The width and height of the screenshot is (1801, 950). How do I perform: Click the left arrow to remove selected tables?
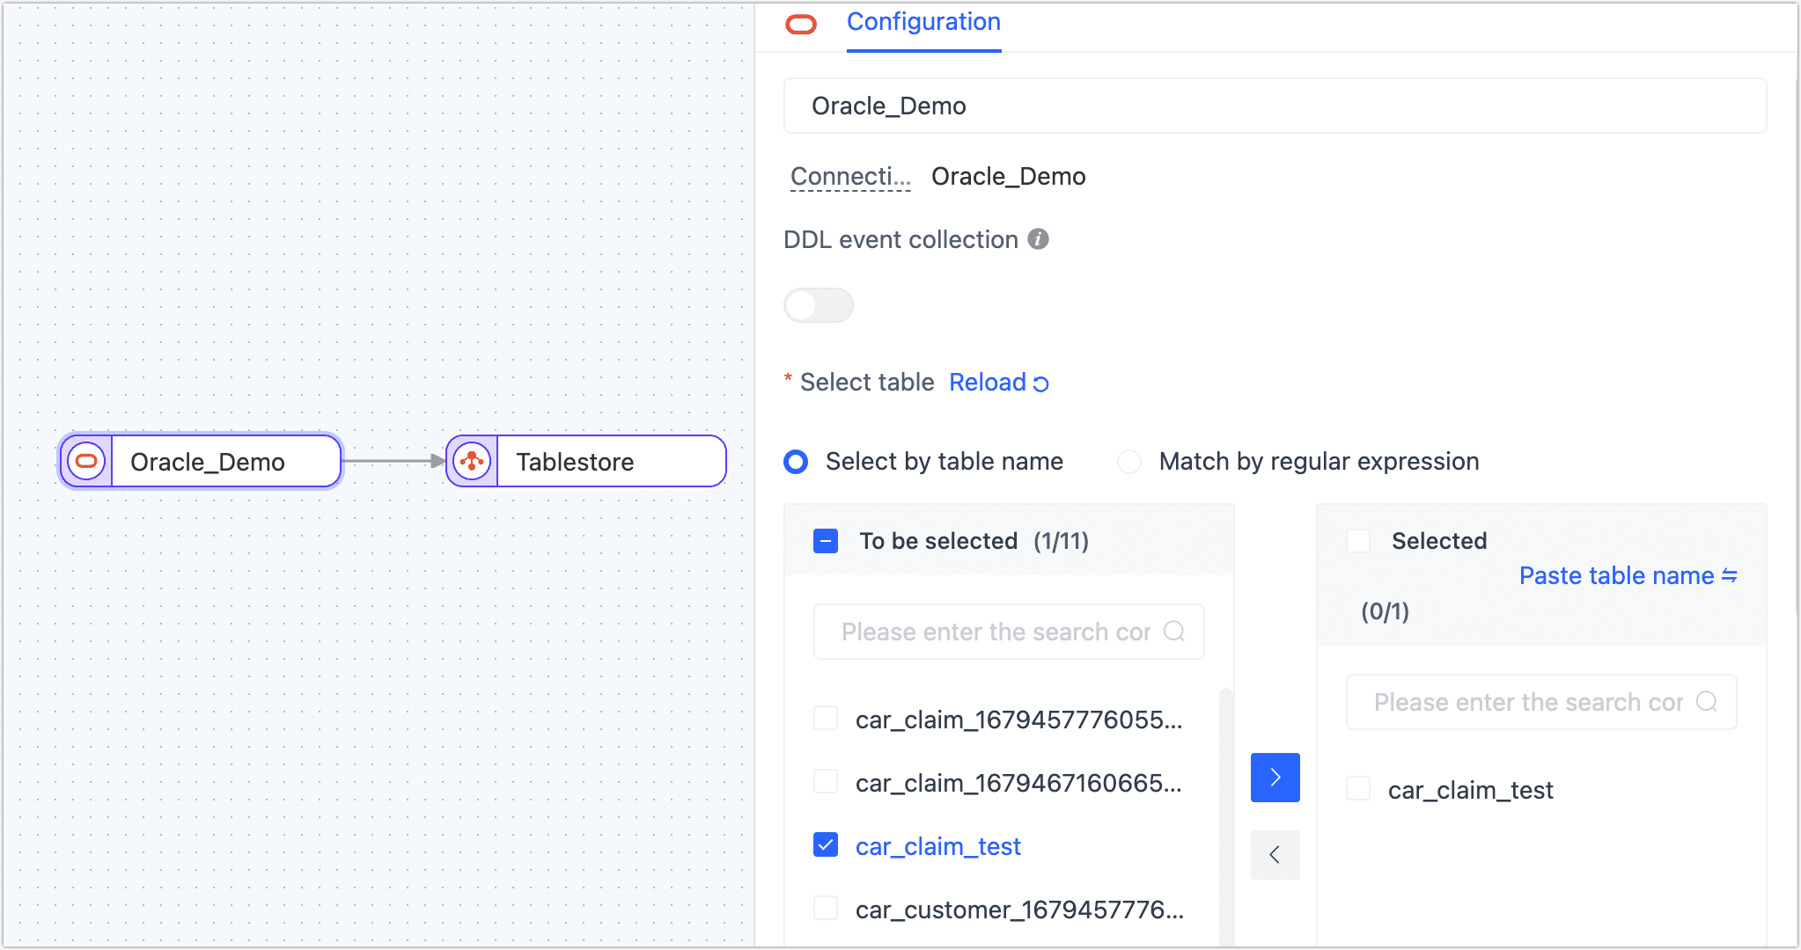1275,854
